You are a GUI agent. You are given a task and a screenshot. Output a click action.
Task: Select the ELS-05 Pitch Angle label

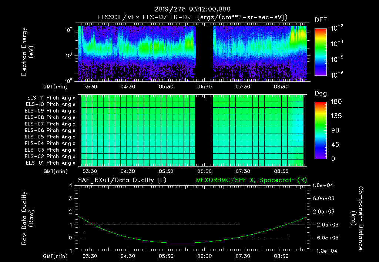tap(50, 137)
